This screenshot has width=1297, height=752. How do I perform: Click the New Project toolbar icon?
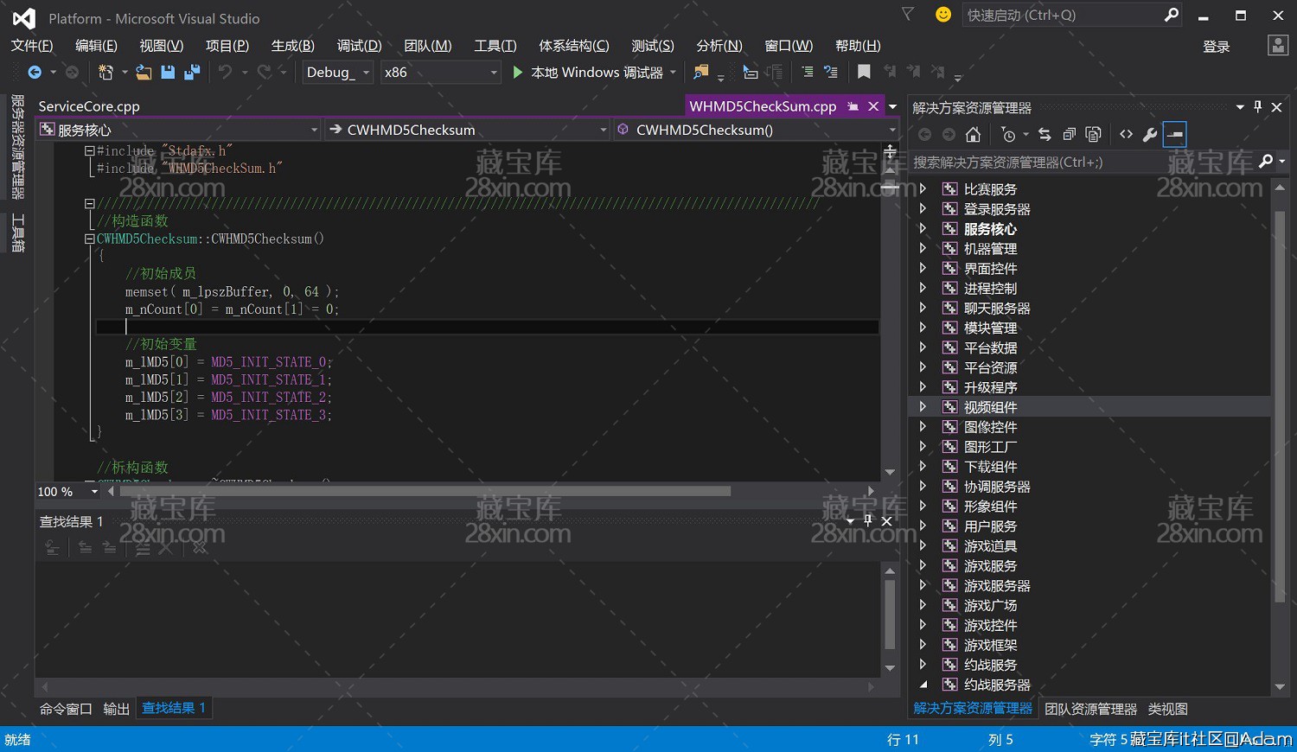tap(105, 73)
